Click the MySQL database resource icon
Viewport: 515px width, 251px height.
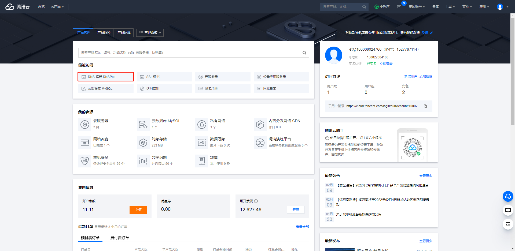[x=143, y=125]
